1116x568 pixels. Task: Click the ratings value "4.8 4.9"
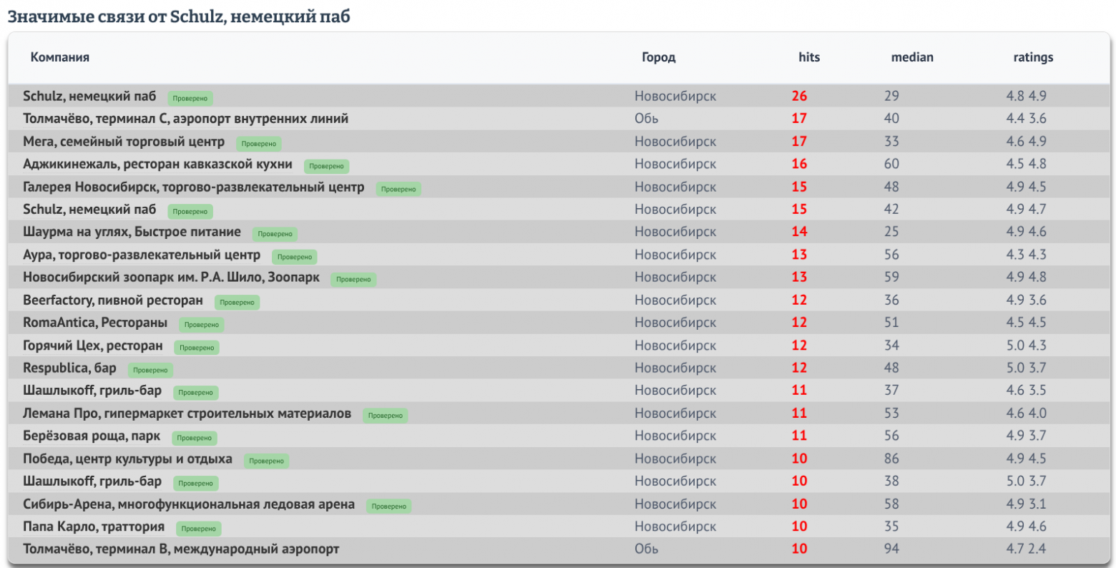(1026, 96)
